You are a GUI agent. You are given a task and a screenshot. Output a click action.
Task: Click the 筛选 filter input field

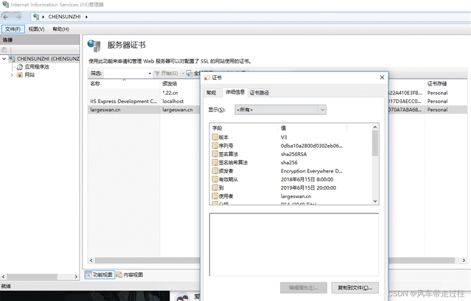125,73
